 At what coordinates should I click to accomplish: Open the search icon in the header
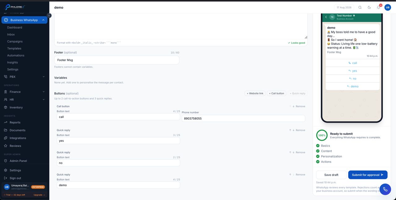click(x=360, y=7)
